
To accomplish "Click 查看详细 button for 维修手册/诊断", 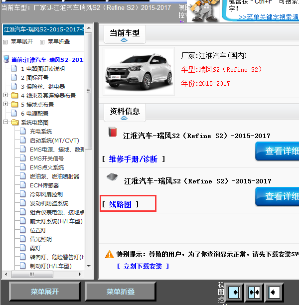I will point(277,151).
